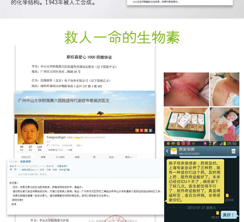
Task: Select the 相册 tab on profile
Action: point(77,157)
